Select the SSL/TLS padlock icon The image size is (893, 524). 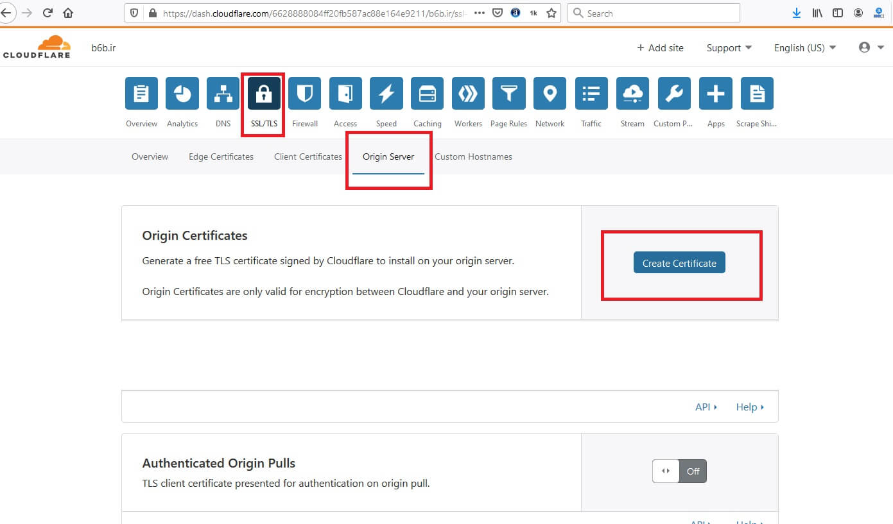point(264,94)
